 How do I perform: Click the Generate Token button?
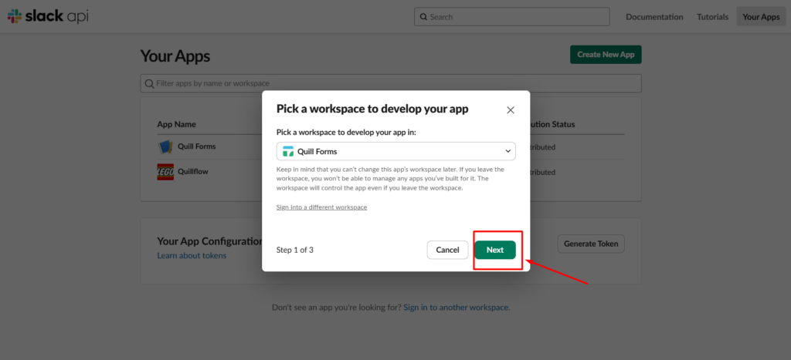coord(591,244)
